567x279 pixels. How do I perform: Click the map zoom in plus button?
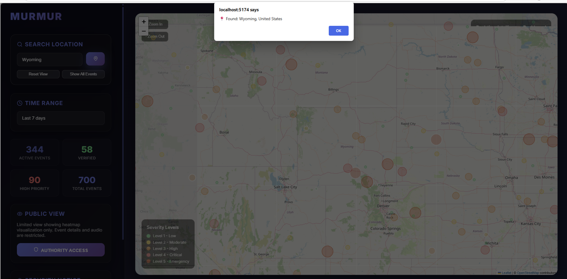click(x=144, y=22)
